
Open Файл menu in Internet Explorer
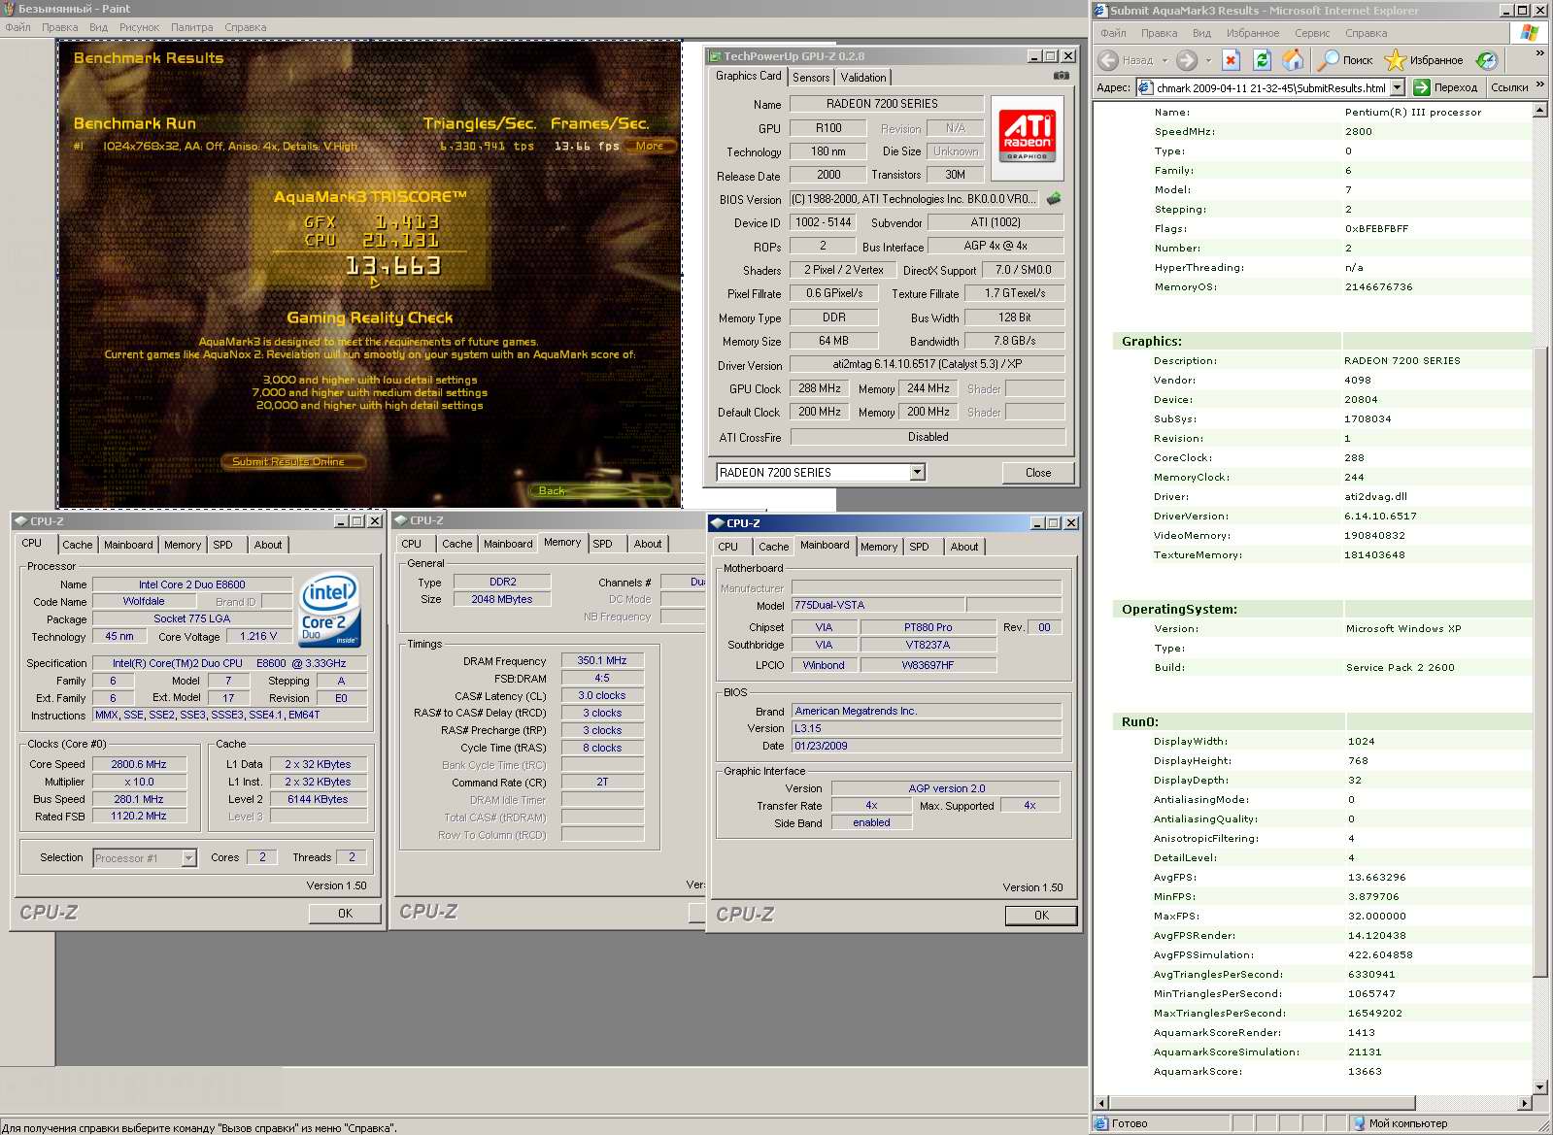(1113, 33)
